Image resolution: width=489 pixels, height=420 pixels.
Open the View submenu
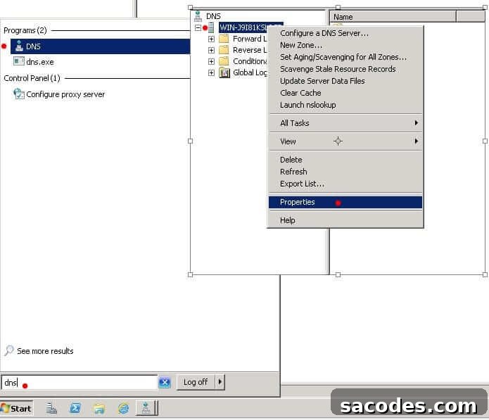(x=345, y=141)
